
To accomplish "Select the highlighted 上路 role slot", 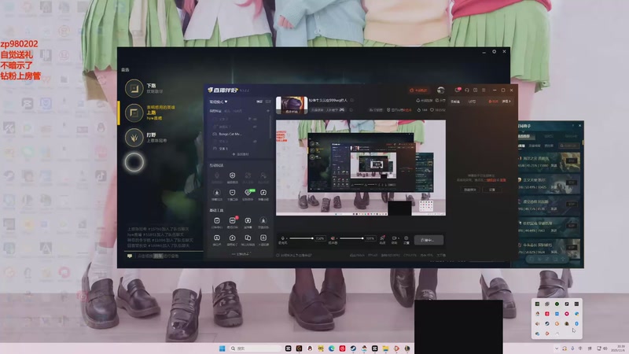I will tap(149, 112).
